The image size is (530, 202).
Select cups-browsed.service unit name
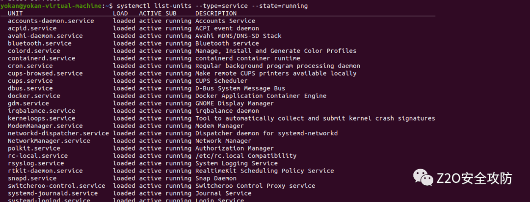45,74
